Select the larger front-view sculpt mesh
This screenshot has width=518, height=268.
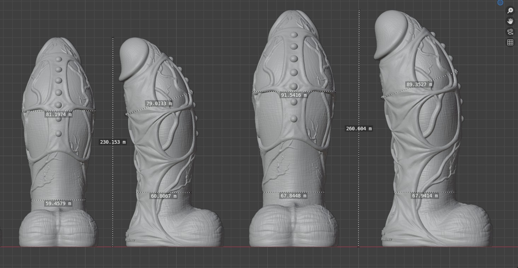click(293, 148)
